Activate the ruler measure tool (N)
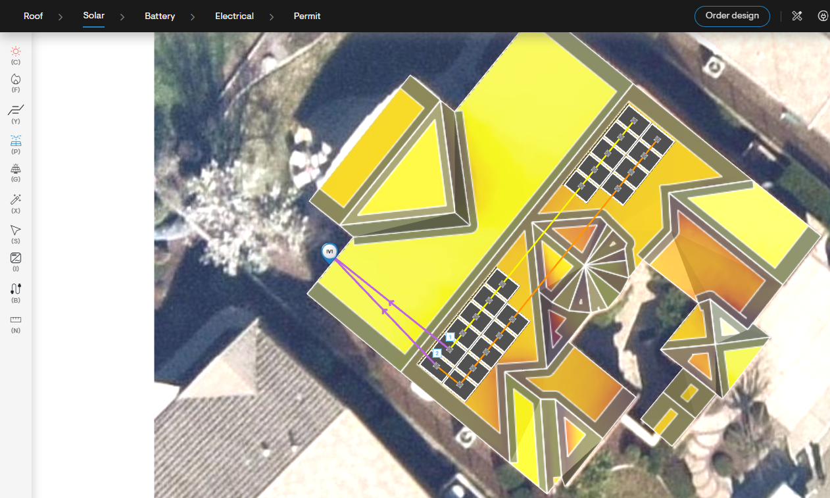The height and width of the screenshot is (498, 830). click(x=16, y=319)
